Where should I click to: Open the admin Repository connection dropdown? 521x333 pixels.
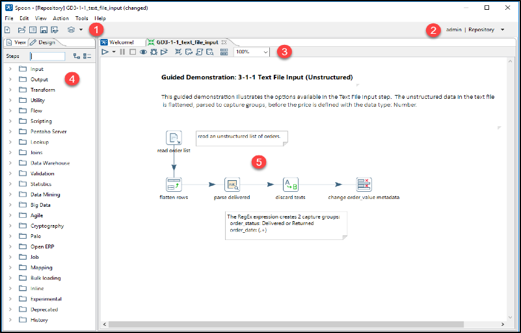pyautogui.click(x=502, y=29)
